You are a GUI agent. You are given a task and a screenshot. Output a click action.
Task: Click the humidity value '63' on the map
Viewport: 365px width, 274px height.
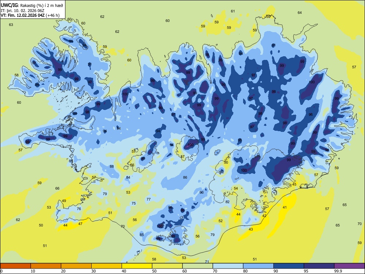(11, 24)
